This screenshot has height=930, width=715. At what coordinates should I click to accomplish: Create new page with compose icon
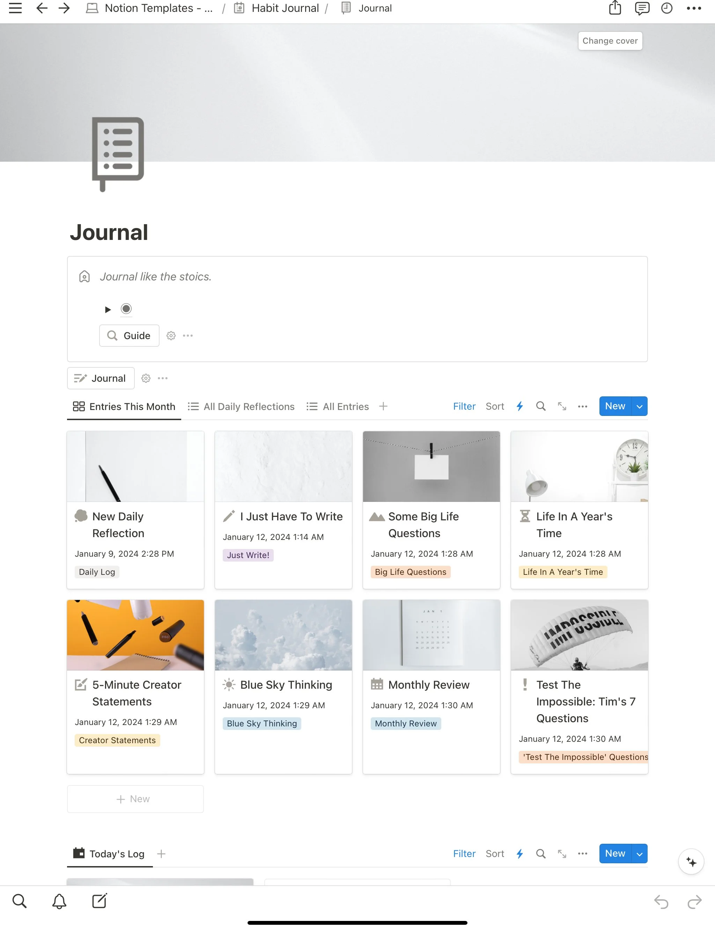tap(99, 901)
